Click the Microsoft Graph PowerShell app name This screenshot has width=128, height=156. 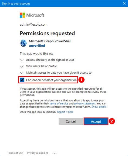point(50,41)
